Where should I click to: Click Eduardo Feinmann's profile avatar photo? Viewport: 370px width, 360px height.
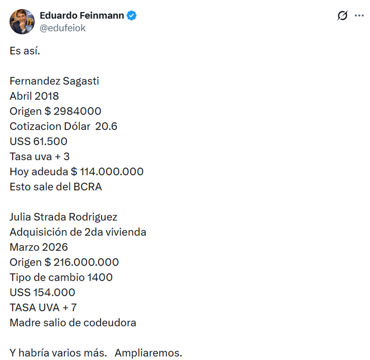point(22,22)
